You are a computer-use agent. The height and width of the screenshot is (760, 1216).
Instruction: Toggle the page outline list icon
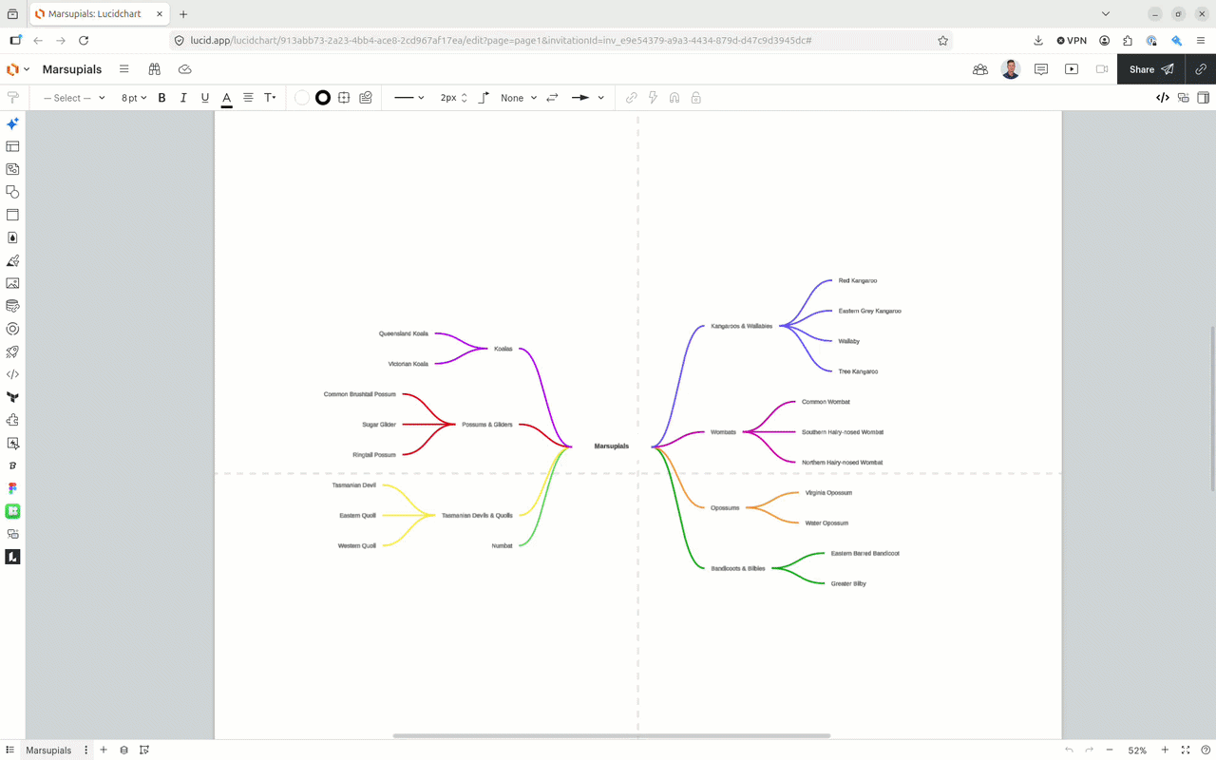click(10, 750)
